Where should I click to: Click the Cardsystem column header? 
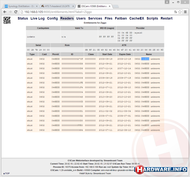[43, 28]
